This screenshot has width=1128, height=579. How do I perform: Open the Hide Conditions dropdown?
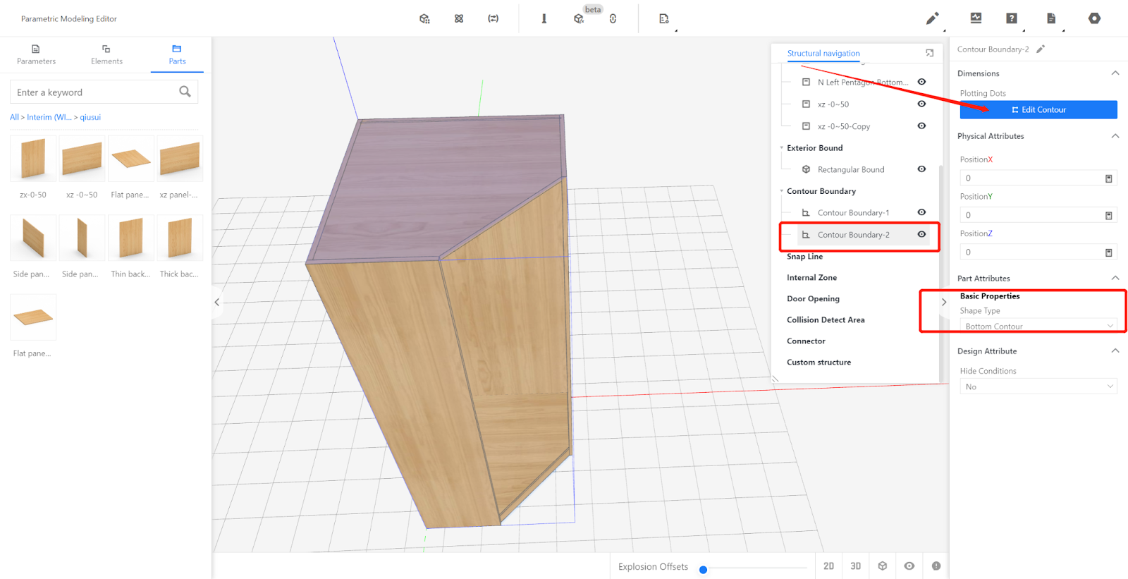coord(1038,386)
